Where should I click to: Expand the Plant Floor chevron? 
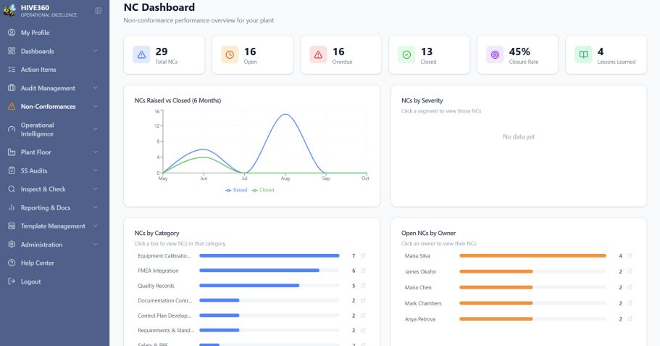96,152
